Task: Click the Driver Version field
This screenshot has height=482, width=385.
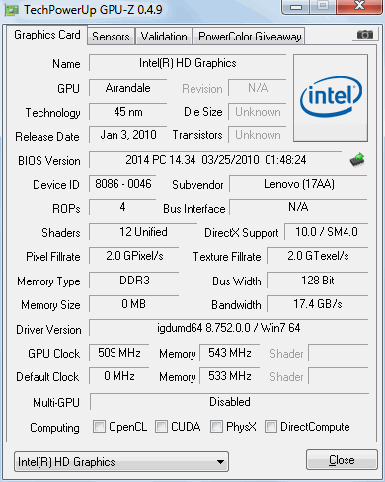Action: (229, 328)
